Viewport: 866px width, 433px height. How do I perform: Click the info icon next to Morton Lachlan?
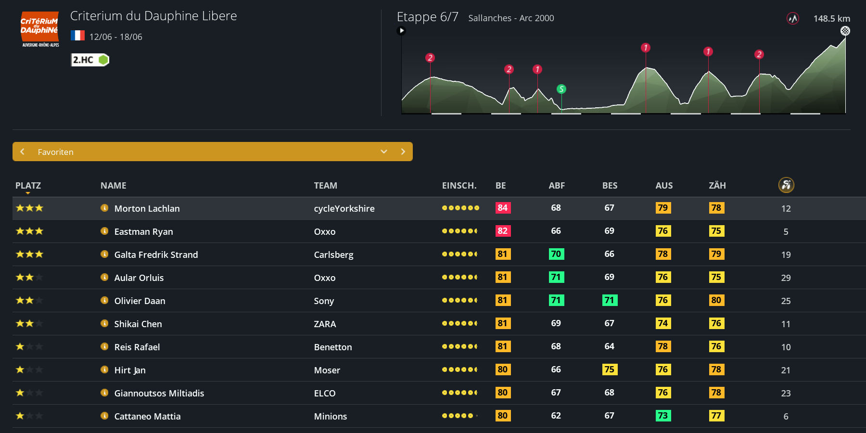coord(104,208)
